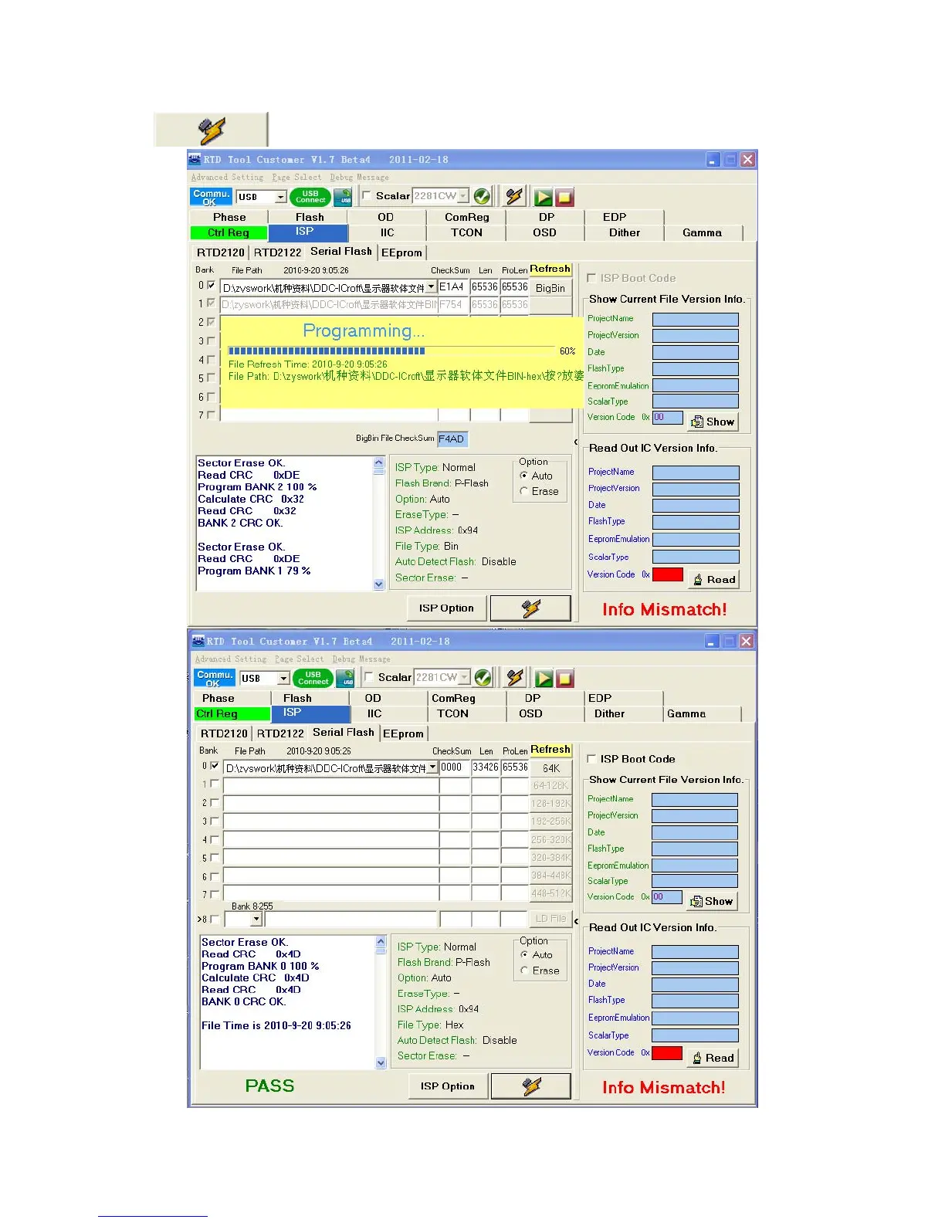Image resolution: width=945 pixels, height=1223 pixels.
Task: Open the Dither tab in the upper window
Action: tap(625, 232)
